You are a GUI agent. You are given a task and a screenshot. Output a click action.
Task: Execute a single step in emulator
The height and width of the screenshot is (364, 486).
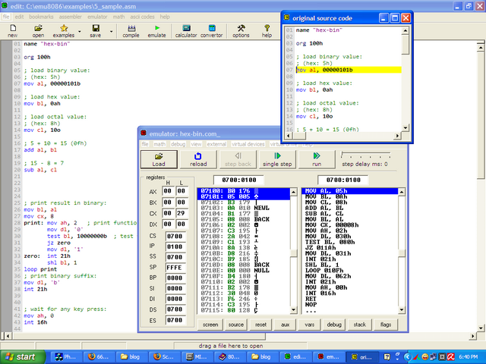[x=277, y=159]
